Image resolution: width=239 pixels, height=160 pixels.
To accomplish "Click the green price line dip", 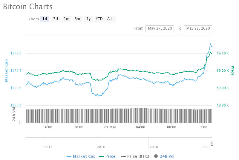I will pos(98,80).
